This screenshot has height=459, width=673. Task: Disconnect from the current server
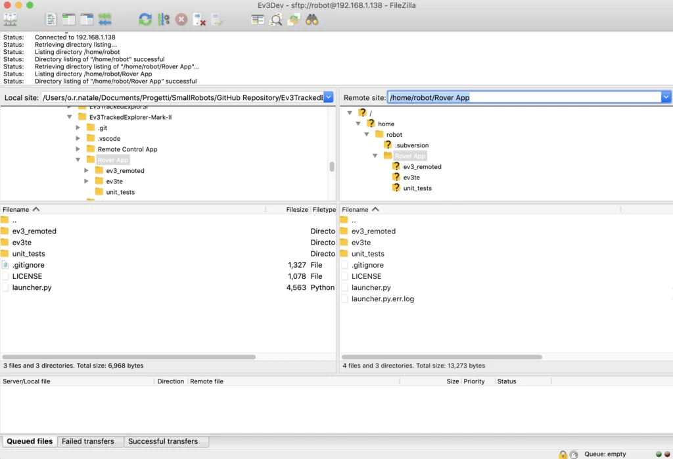click(199, 20)
